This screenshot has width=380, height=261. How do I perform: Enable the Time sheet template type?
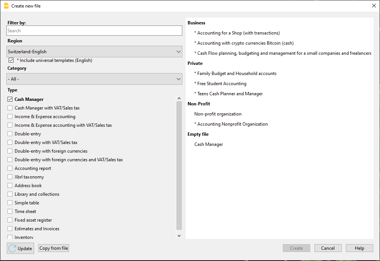coord(9,211)
